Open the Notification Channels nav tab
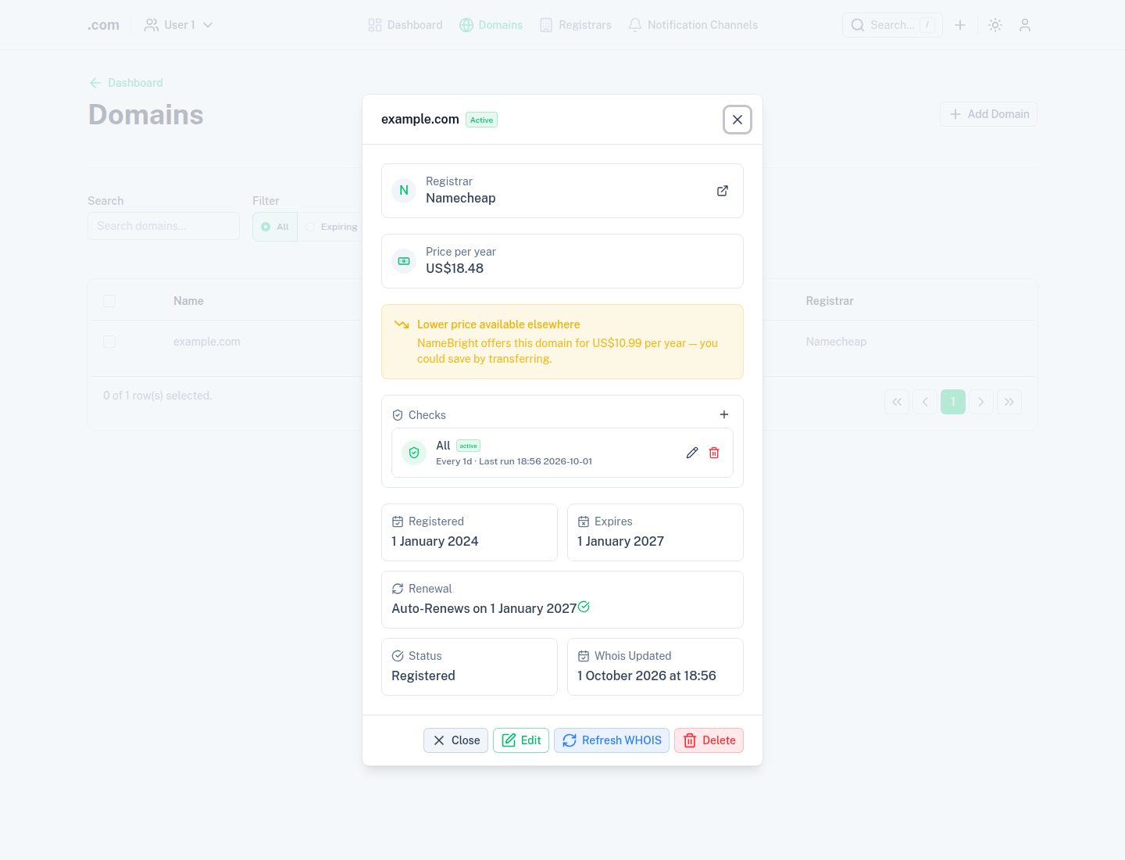This screenshot has height=860, width=1125. pos(693,25)
